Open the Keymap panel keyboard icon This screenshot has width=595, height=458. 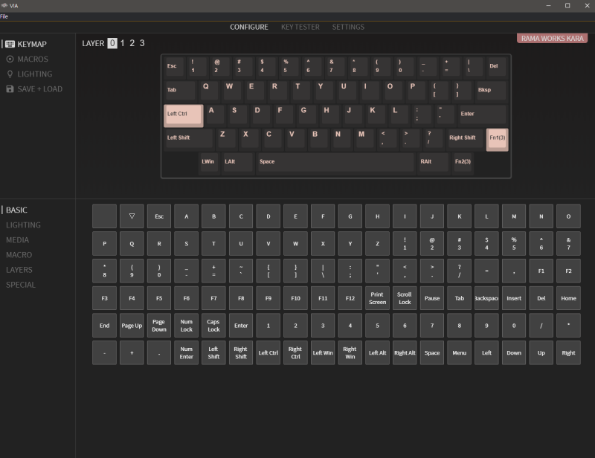[x=8, y=44]
